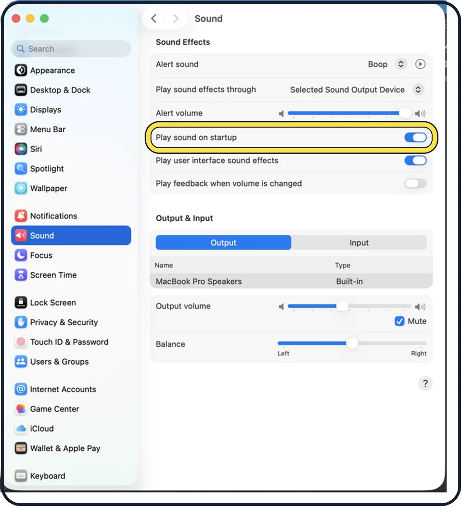
Task: Select Sound in the sidebar
Action: point(71,235)
